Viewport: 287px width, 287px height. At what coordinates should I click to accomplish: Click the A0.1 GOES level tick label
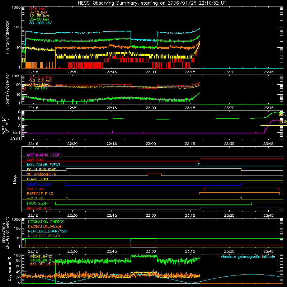[16, 133]
